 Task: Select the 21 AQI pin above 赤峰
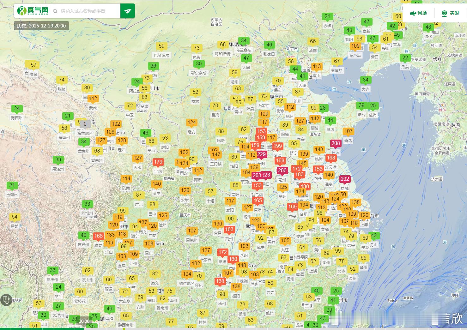click(327, 17)
